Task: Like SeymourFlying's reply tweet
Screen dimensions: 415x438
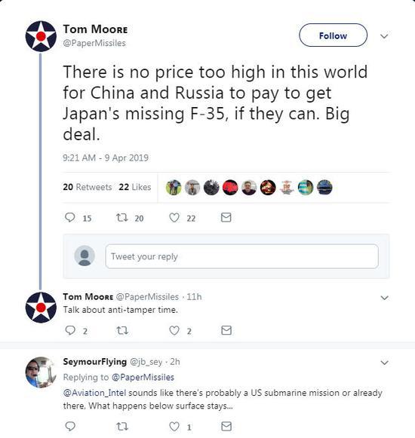Action: tap(174, 427)
